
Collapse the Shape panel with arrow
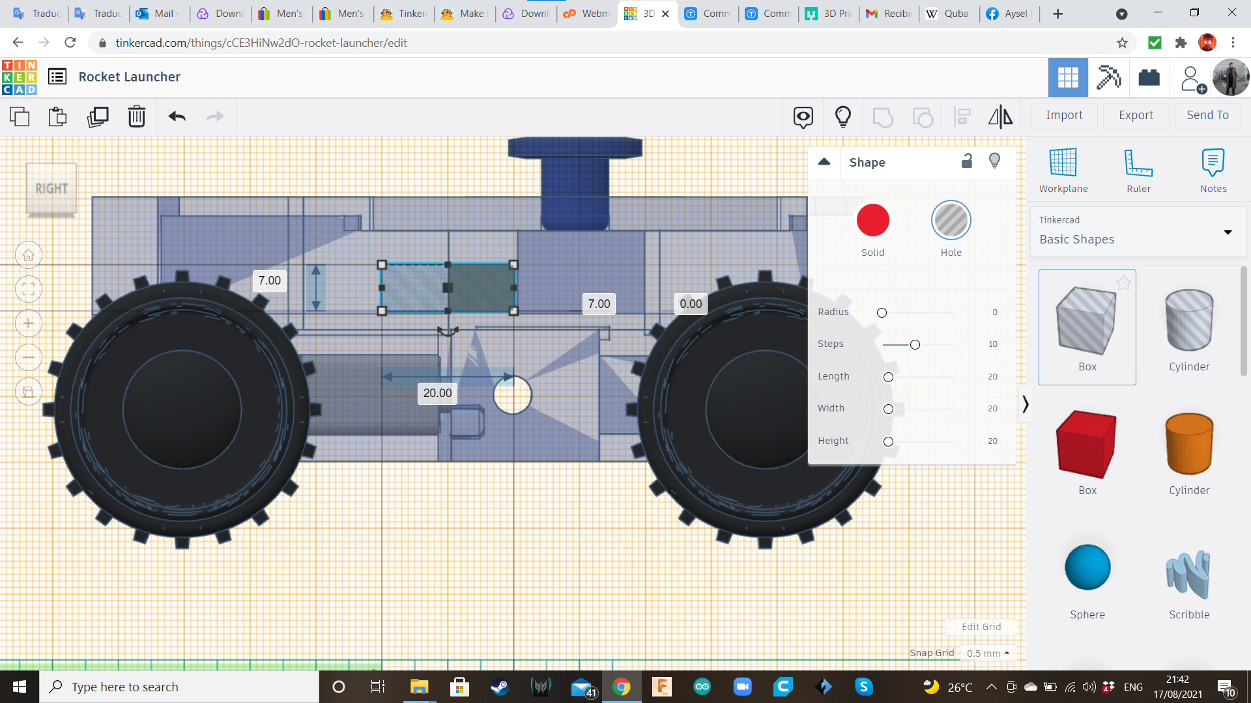coord(824,161)
